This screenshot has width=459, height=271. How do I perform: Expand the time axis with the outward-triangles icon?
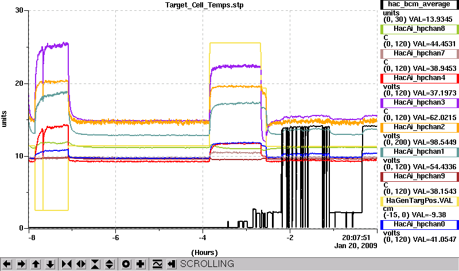81,264
